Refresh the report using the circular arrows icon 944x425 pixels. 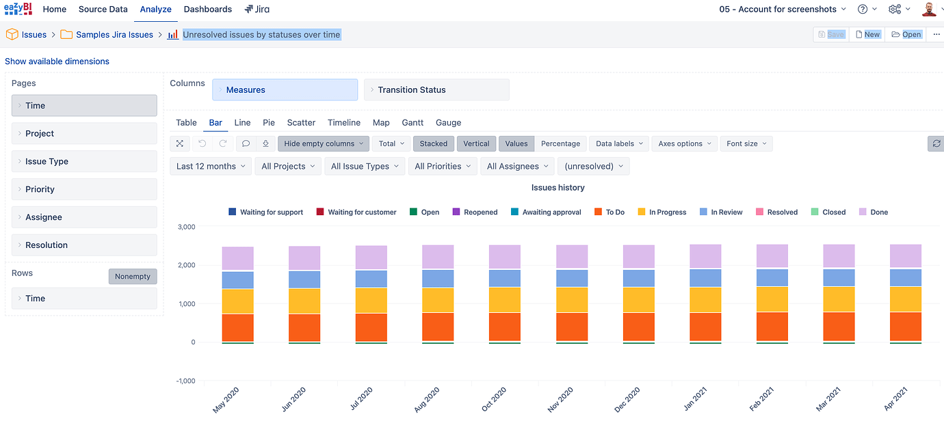935,143
